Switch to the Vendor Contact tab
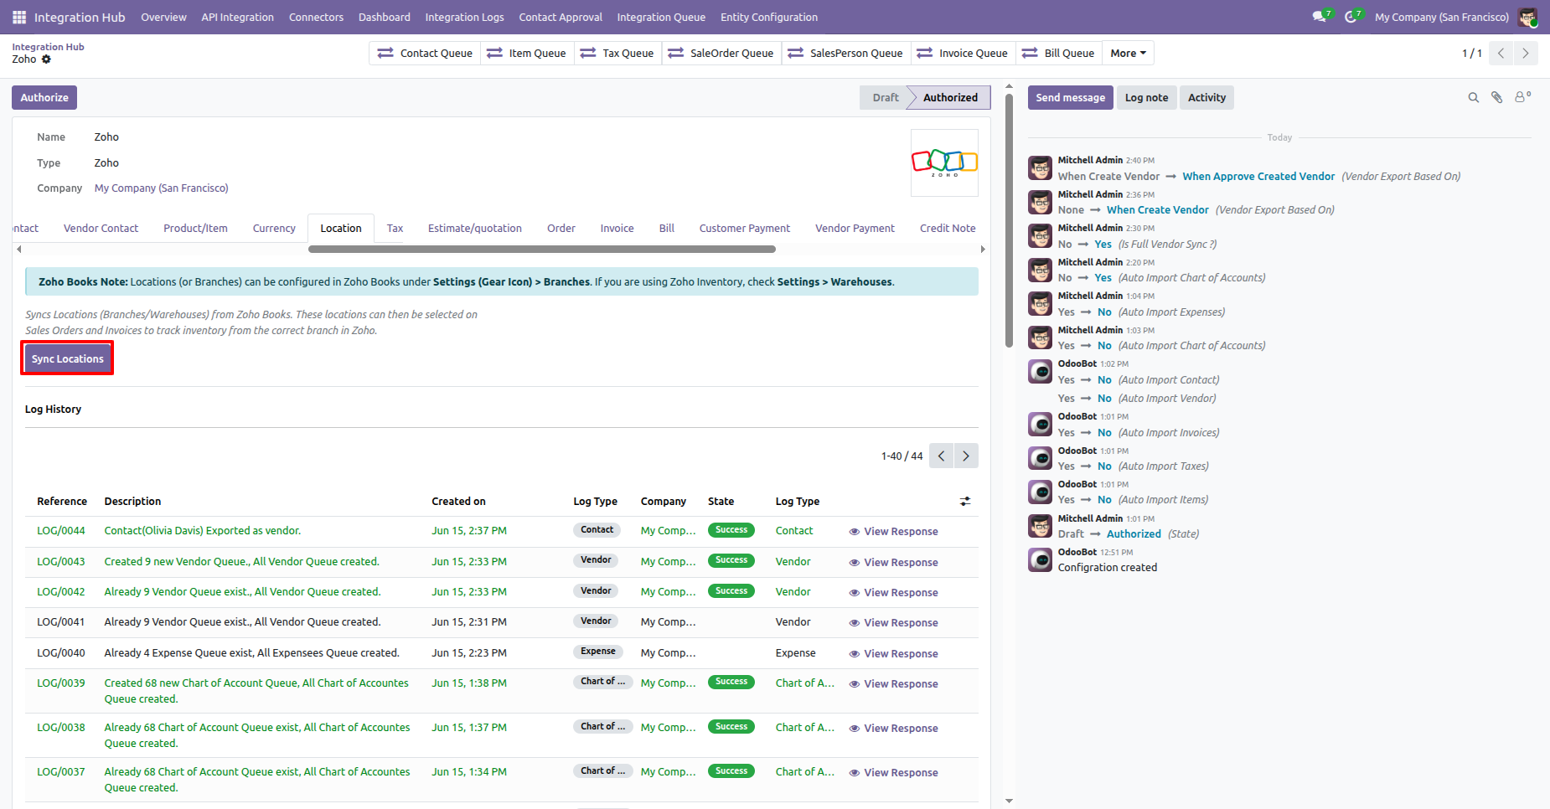 [101, 228]
